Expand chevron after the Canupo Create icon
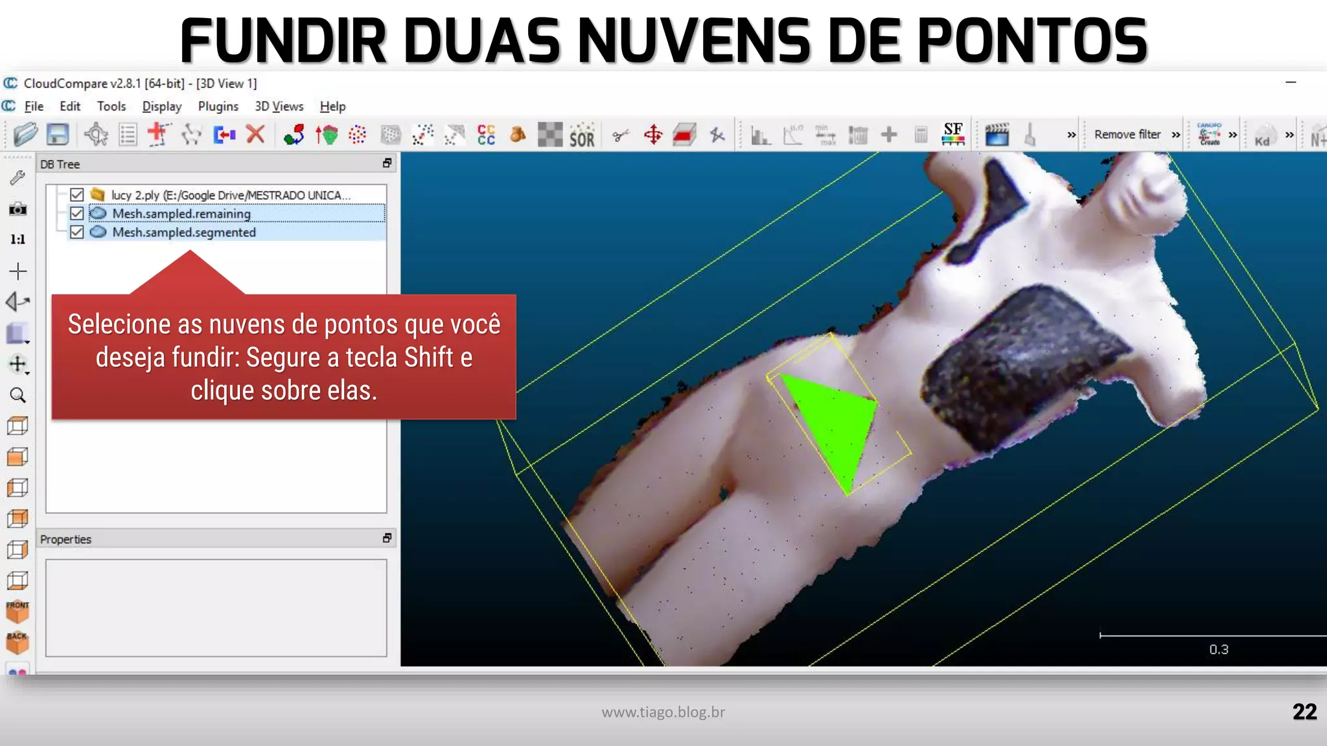1327x746 pixels. (1232, 135)
